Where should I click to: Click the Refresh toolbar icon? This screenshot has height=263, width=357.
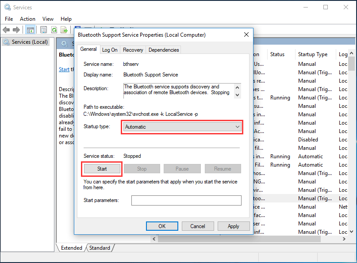[x=54, y=30]
